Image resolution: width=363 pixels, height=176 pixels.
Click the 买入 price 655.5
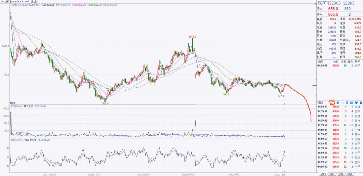333,14
